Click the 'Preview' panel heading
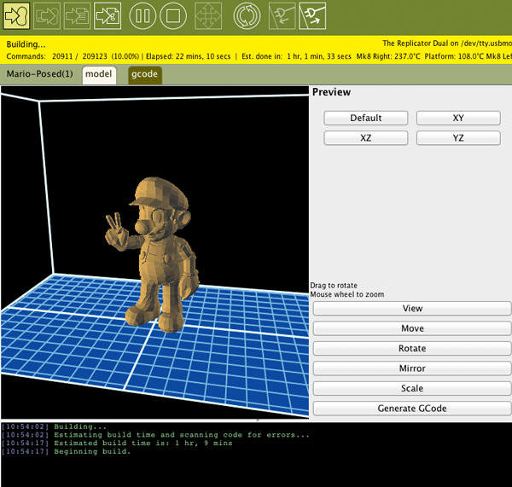 click(331, 92)
